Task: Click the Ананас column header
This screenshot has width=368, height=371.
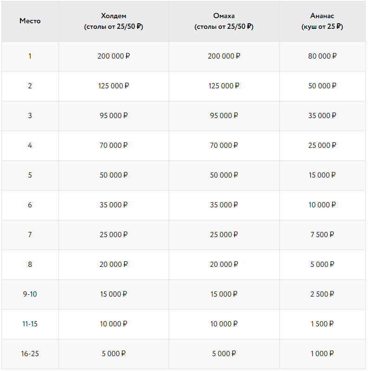Action: pyautogui.click(x=322, y=21)
